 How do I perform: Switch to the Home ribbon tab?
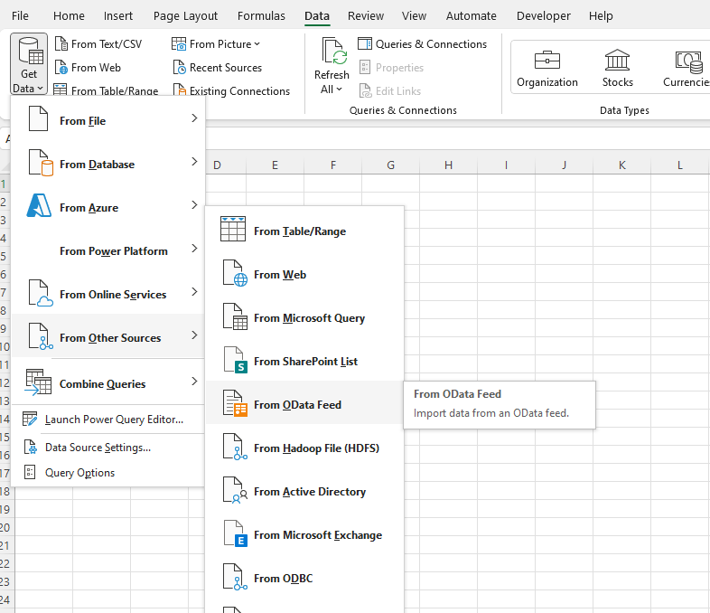click(x=69, y=16)
